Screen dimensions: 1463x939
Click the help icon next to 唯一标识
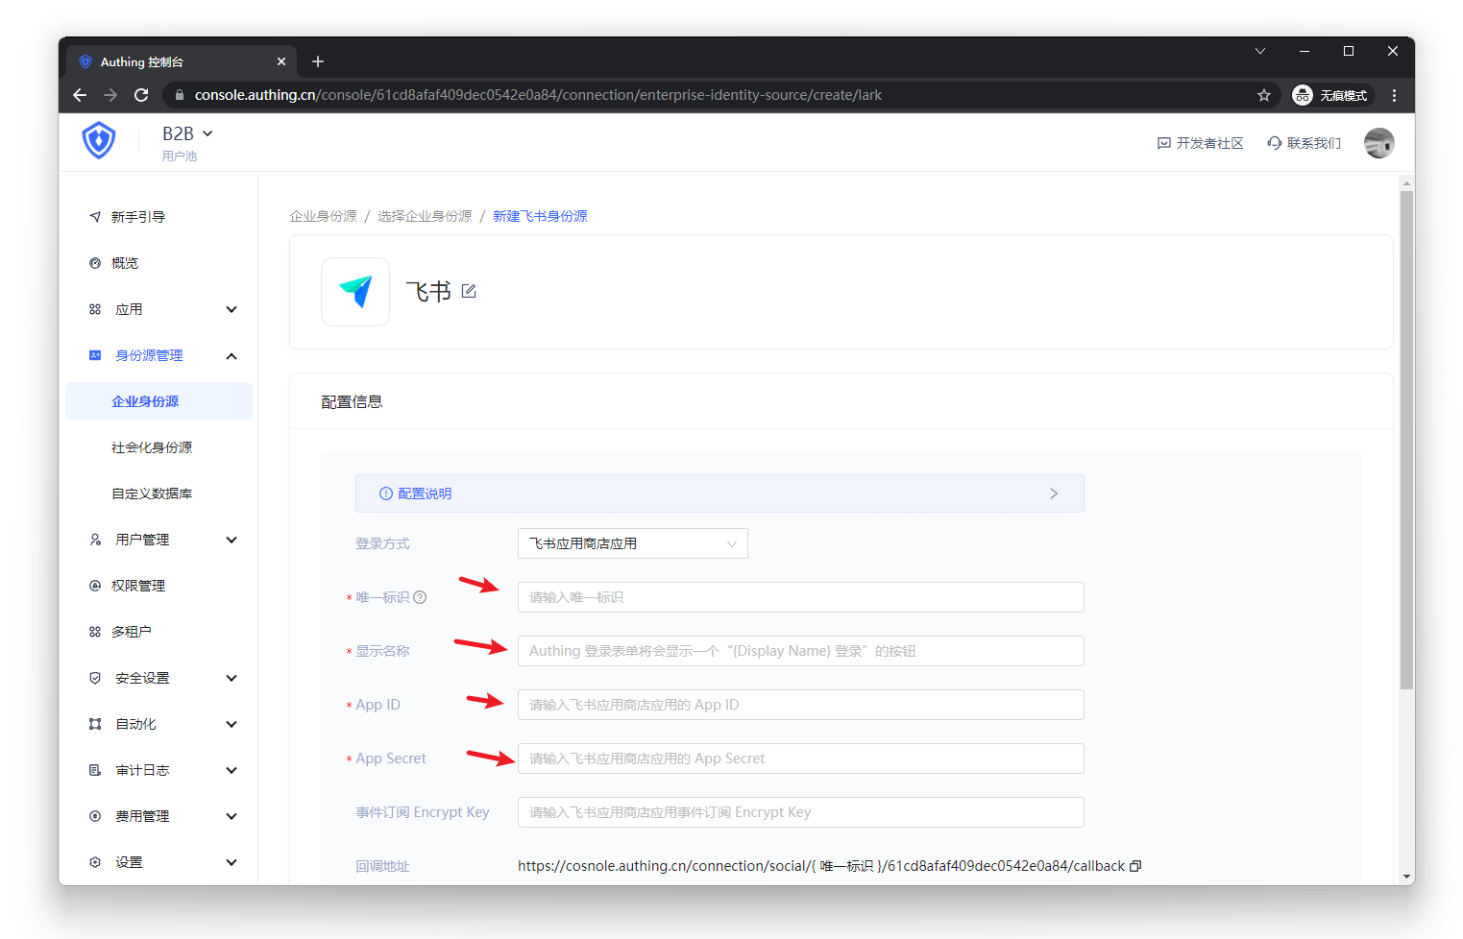coord(420,597)
